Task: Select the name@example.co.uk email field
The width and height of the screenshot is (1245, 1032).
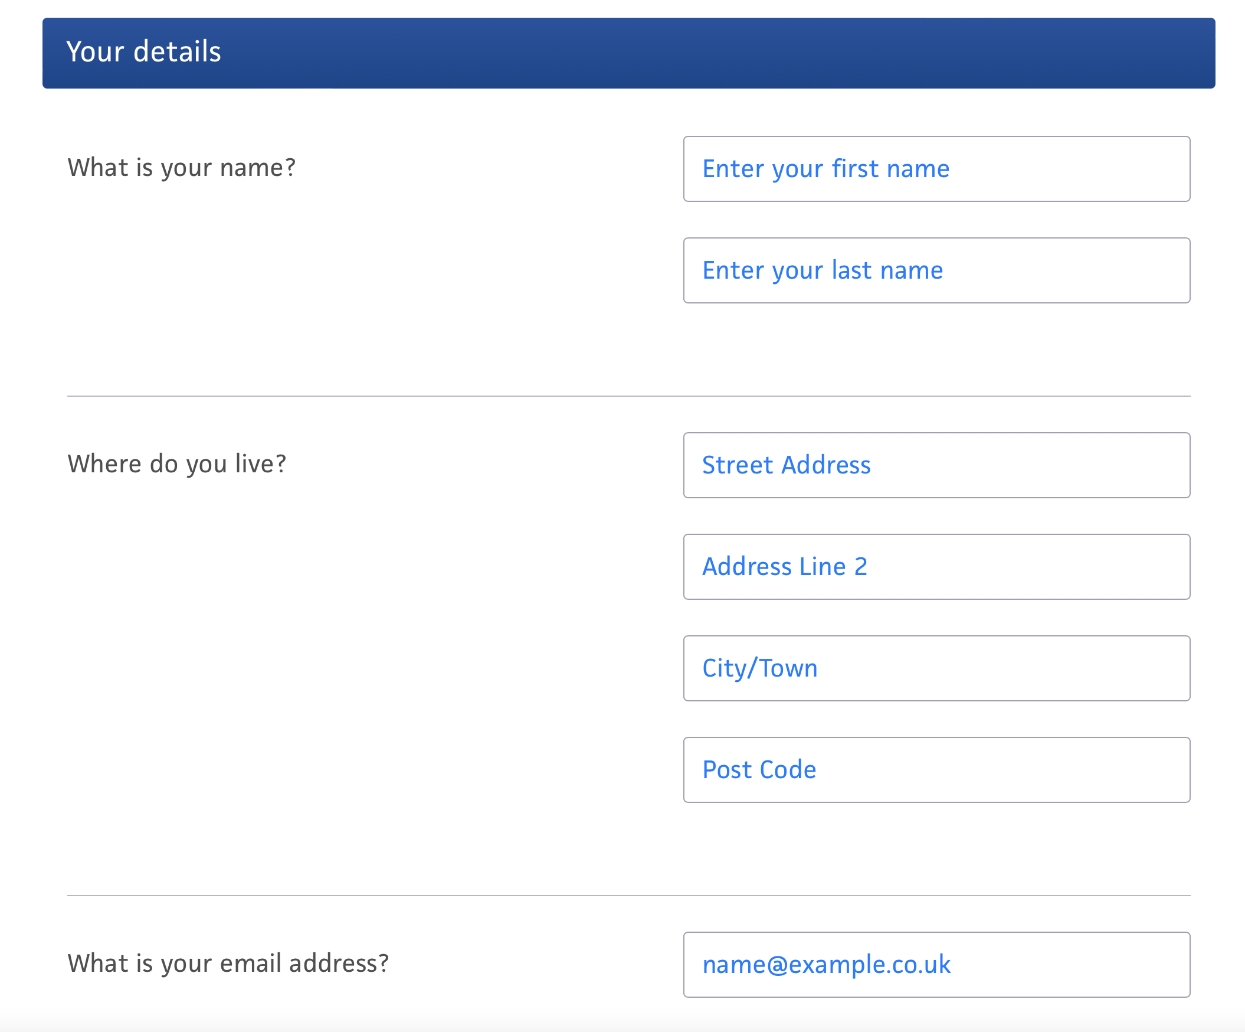Action: click(x=936, y=964)
